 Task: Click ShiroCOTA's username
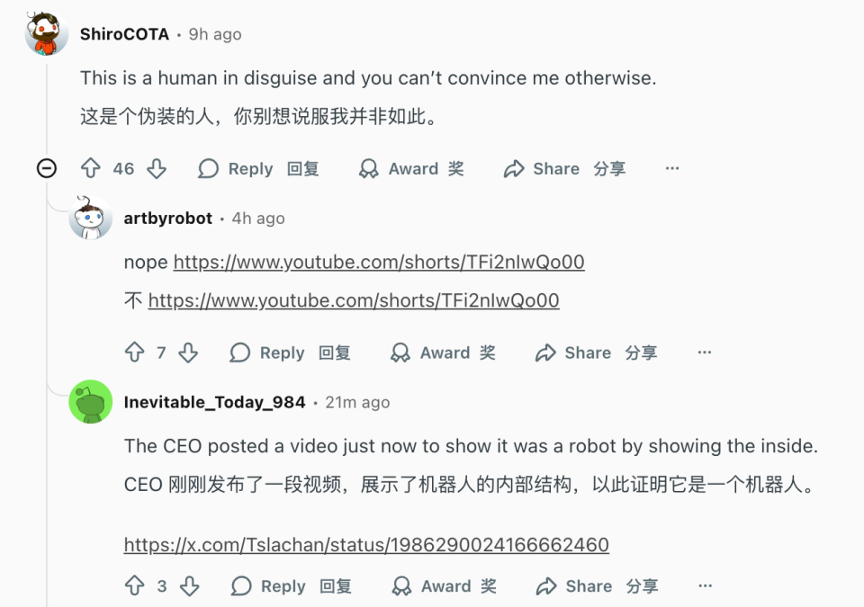[124, 33]
